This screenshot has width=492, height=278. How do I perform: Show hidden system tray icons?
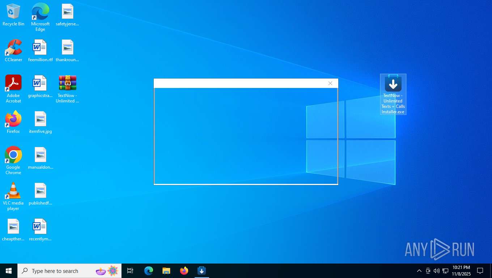click(419, 271)
